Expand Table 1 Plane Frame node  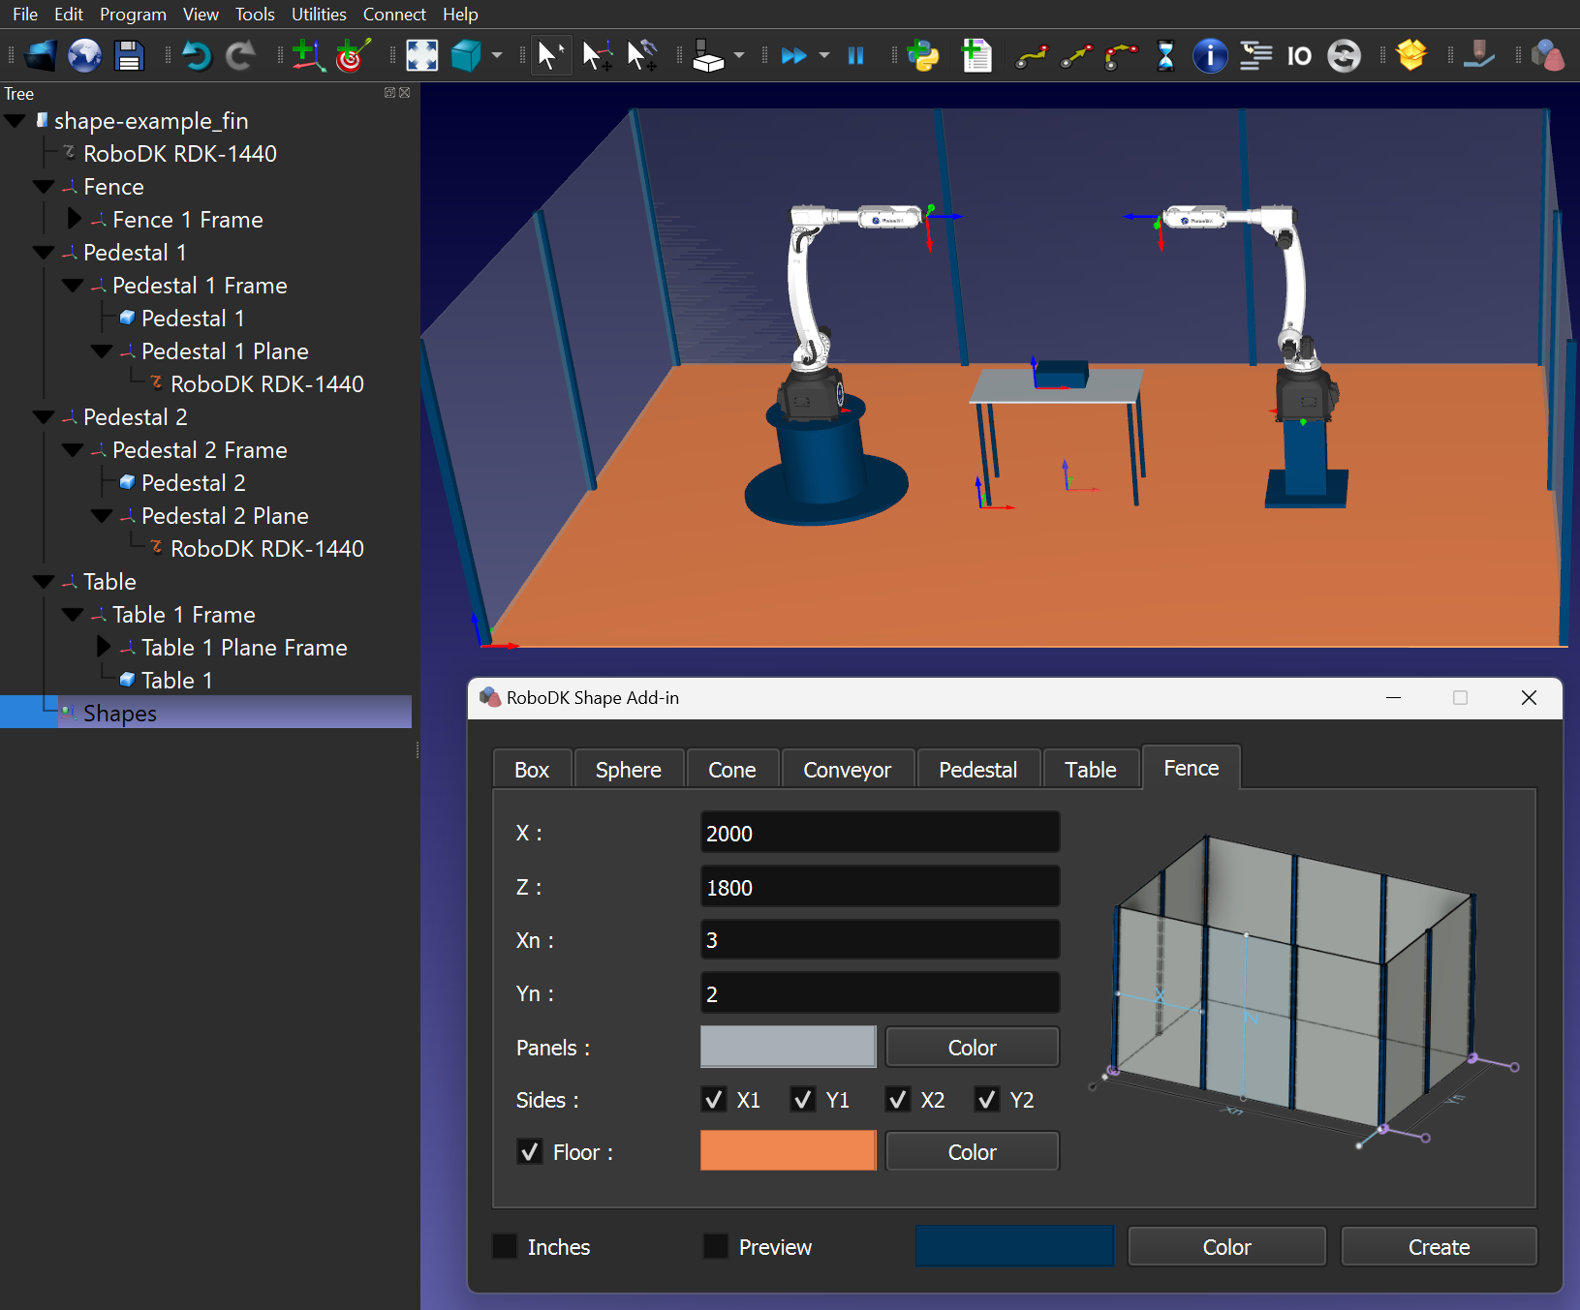click(103, 647)
